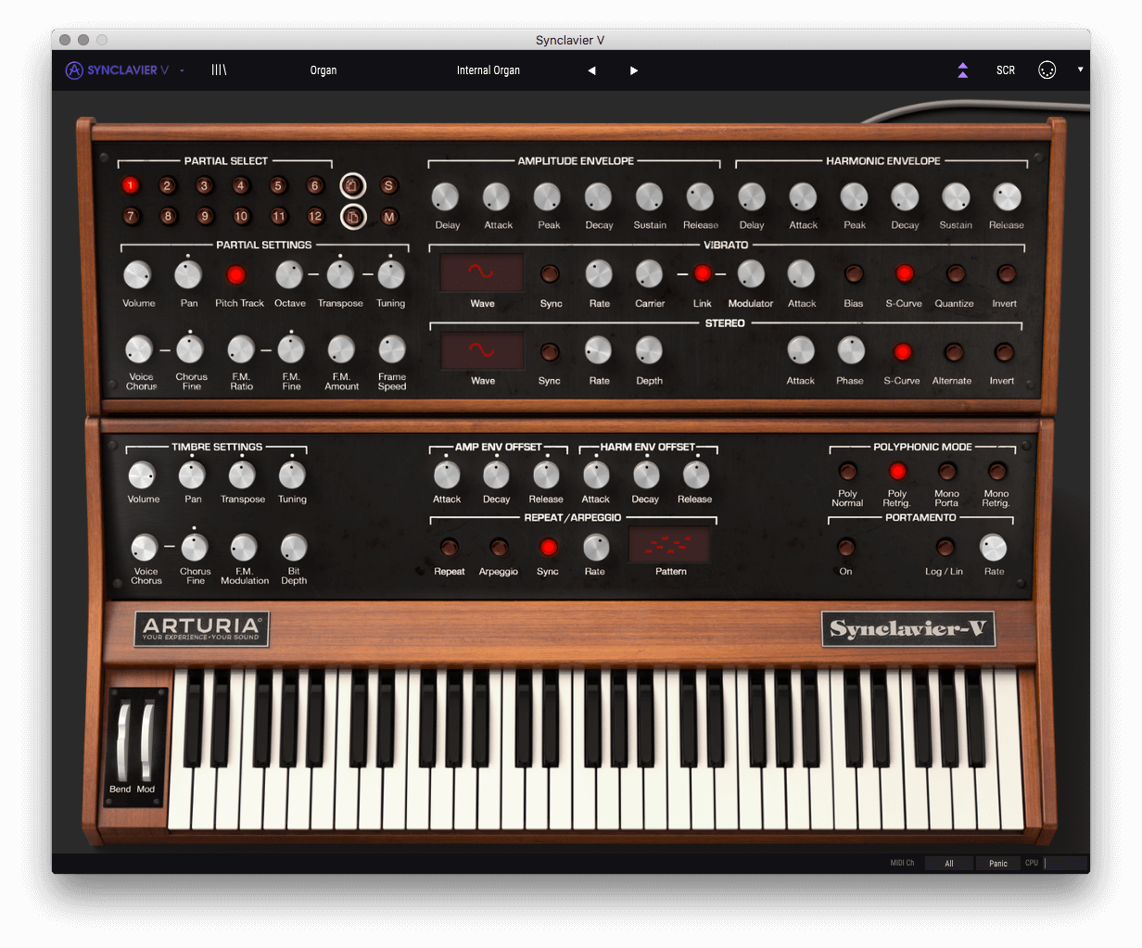Toggle Stereo Invert button

coord(1002,352)
